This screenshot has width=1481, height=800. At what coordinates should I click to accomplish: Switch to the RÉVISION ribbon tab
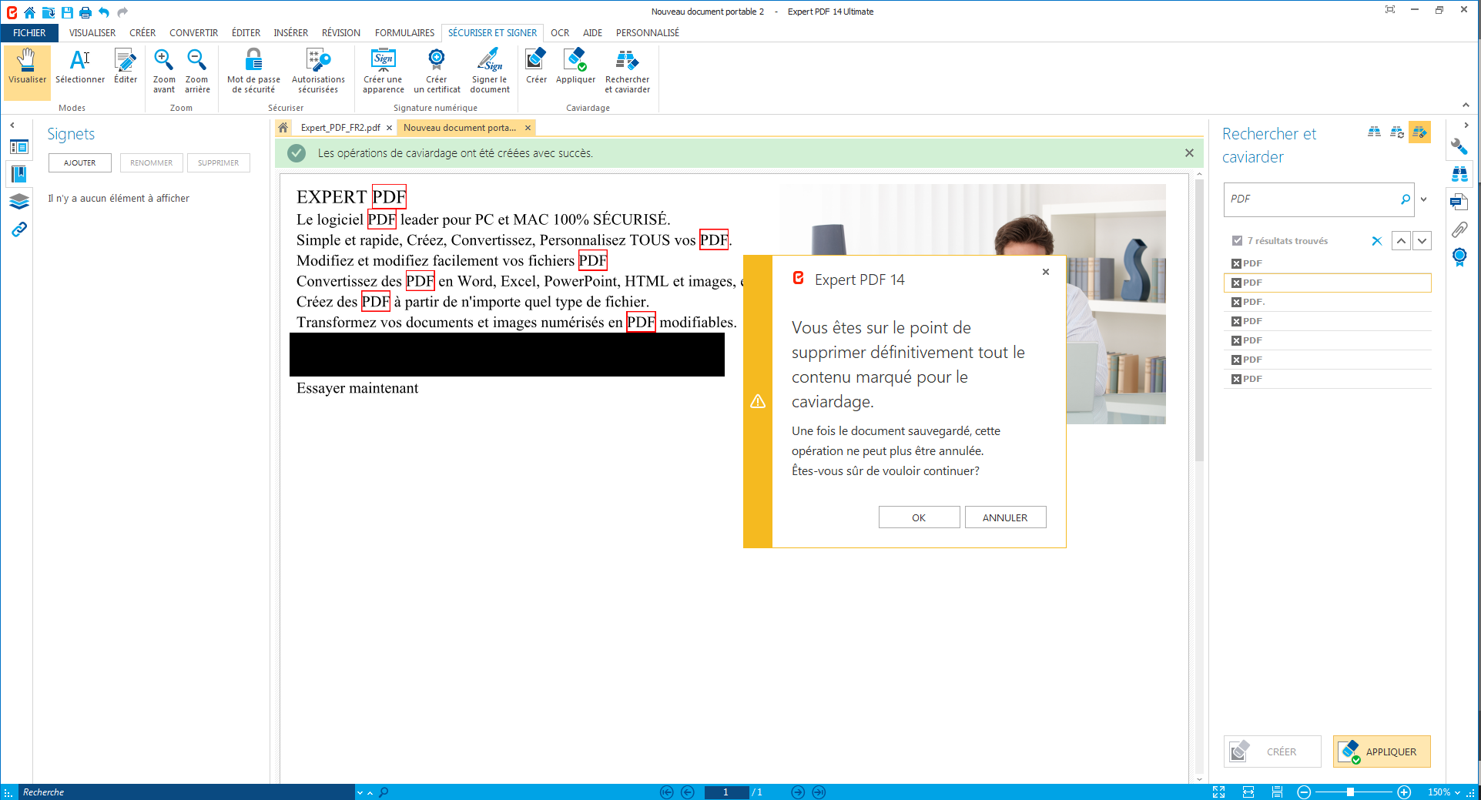point(340,33)
